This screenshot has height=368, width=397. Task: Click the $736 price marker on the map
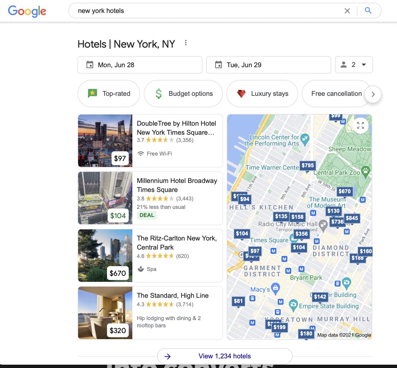click(337, 222)
